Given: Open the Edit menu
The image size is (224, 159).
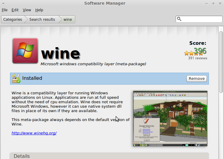Looking at the screenshot, I should click(x=15, y=10).
